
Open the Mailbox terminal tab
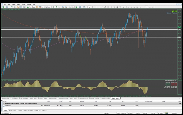(31, 110)
